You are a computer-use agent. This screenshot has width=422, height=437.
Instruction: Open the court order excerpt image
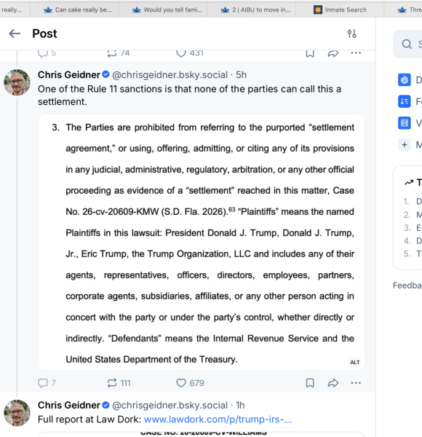click(x=202, y=243)
